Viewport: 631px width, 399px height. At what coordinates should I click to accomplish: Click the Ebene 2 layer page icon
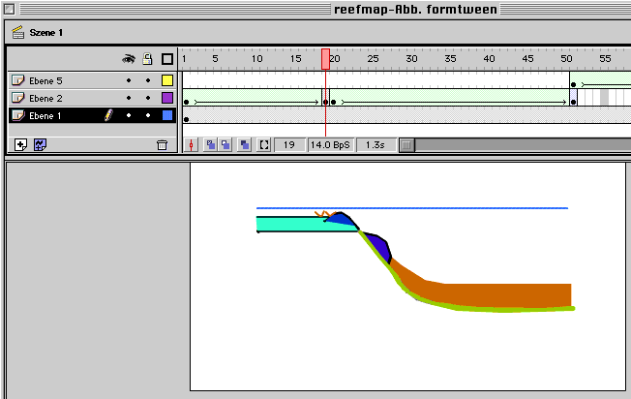tap(17, 98)
